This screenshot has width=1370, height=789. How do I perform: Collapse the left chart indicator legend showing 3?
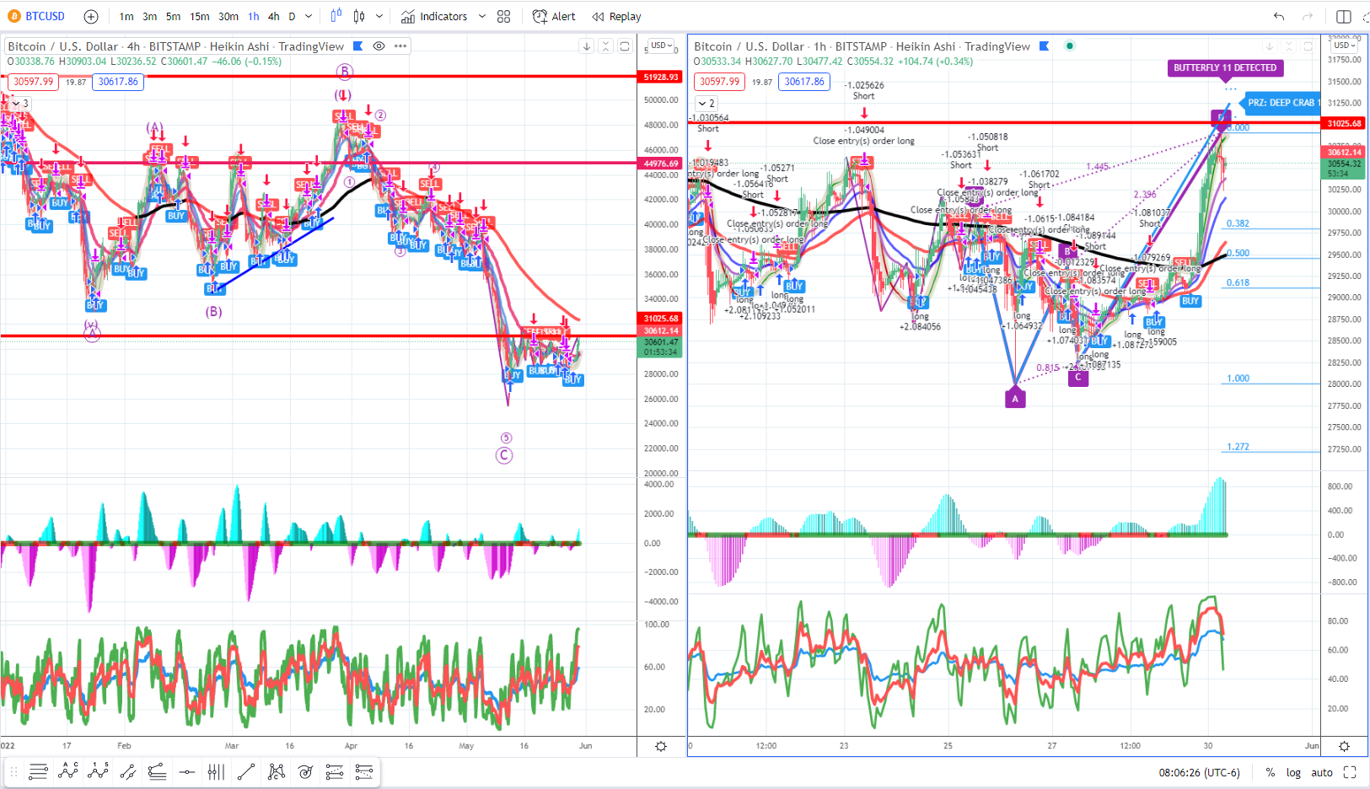tap(20, 104)
